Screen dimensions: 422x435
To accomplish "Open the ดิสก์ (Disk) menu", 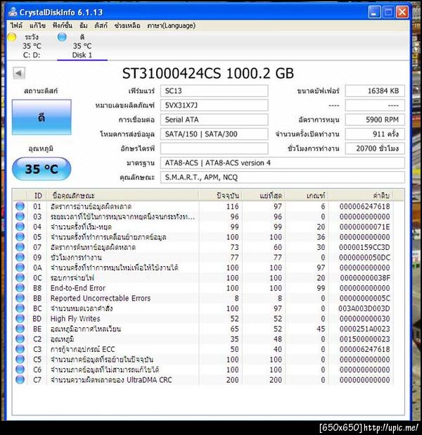I will pyautogui.click(x=101, y=25).
